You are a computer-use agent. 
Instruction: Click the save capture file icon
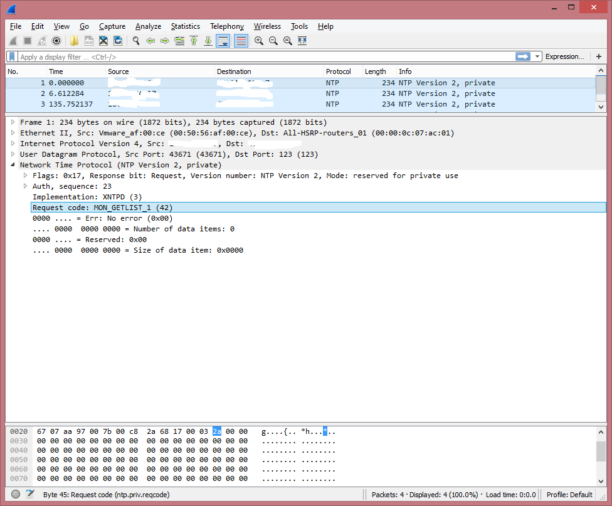[x=89, y=41]
